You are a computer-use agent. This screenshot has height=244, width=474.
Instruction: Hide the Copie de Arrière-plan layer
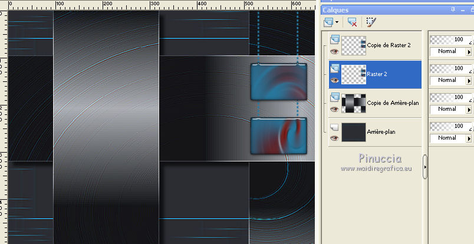pyautogui.click(x=334, y=109)
